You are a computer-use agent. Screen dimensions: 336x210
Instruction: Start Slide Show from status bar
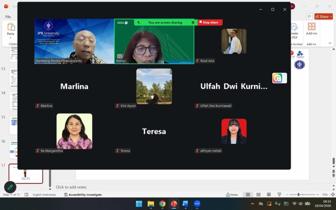tap(279, 195)
